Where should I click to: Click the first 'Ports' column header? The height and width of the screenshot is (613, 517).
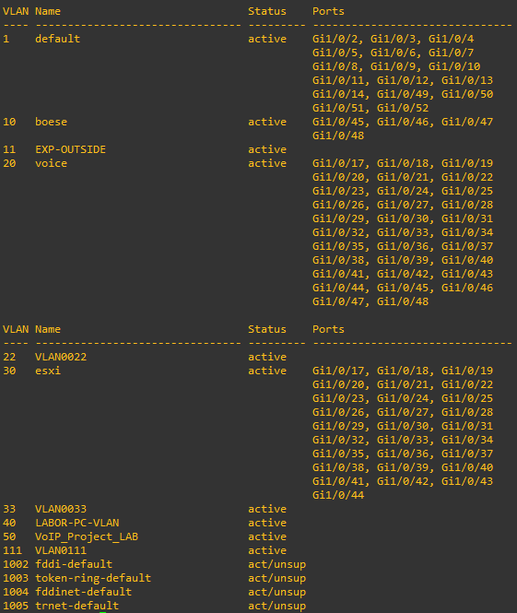click(x=328, y=11)
